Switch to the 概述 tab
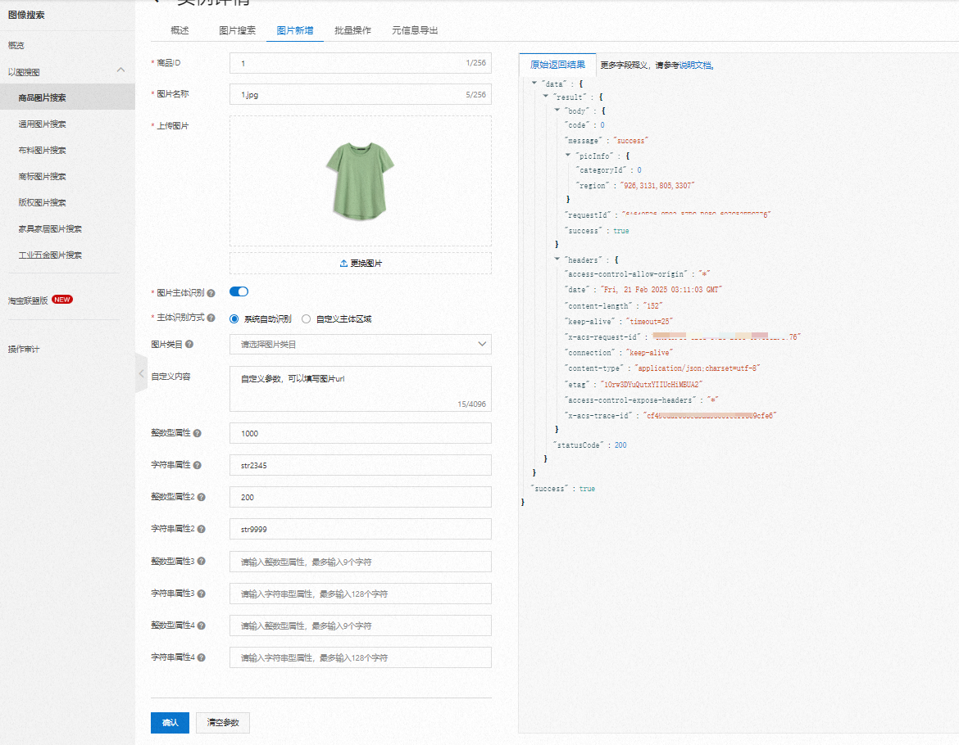The width and height of the screenshot is (959, 745). [x=180, y=30]
